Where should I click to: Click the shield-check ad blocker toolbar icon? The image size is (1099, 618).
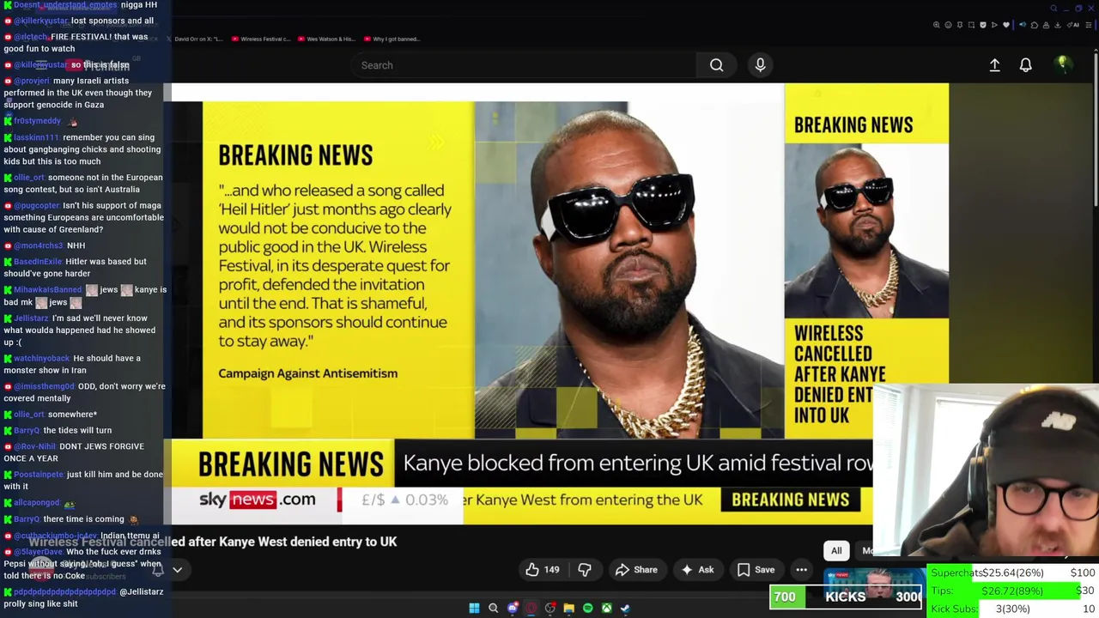click(983, 25)
